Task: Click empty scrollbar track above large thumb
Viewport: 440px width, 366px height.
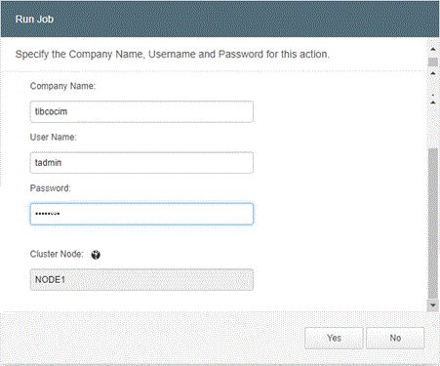Action: [x=433, y=127]
